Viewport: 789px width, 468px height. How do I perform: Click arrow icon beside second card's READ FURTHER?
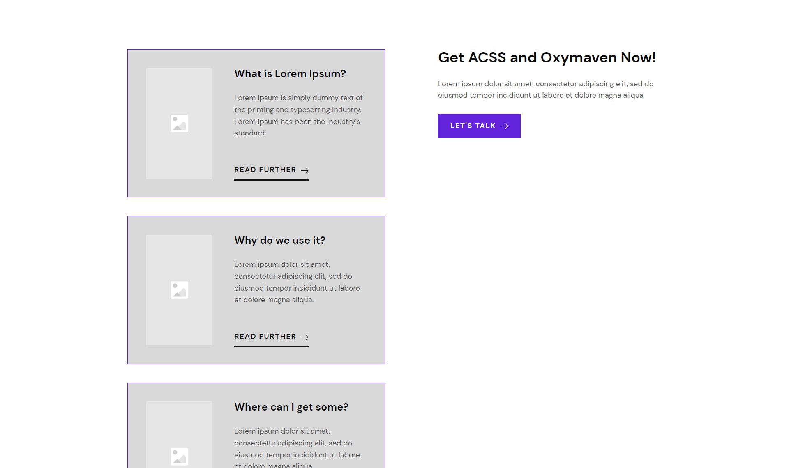pos(305,337)
